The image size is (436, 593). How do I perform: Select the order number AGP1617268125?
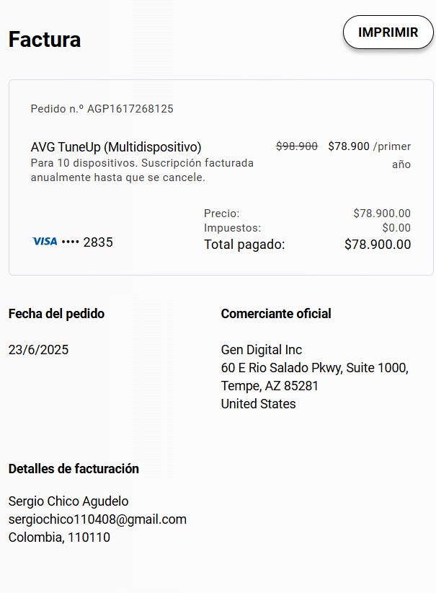[x=130, y=109]
